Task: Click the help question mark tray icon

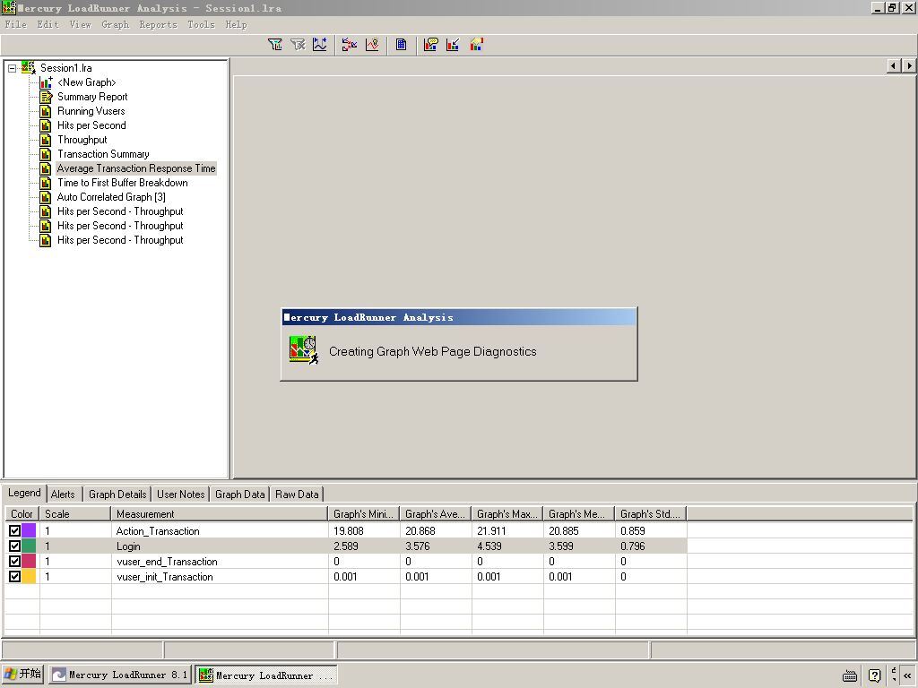Action: tap(874, 675)
